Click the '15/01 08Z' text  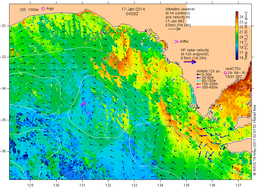click(x=233, y=76)
